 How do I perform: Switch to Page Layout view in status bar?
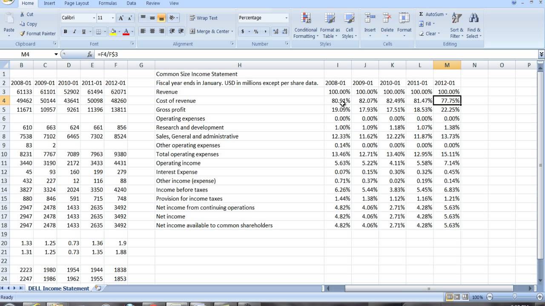457,297
